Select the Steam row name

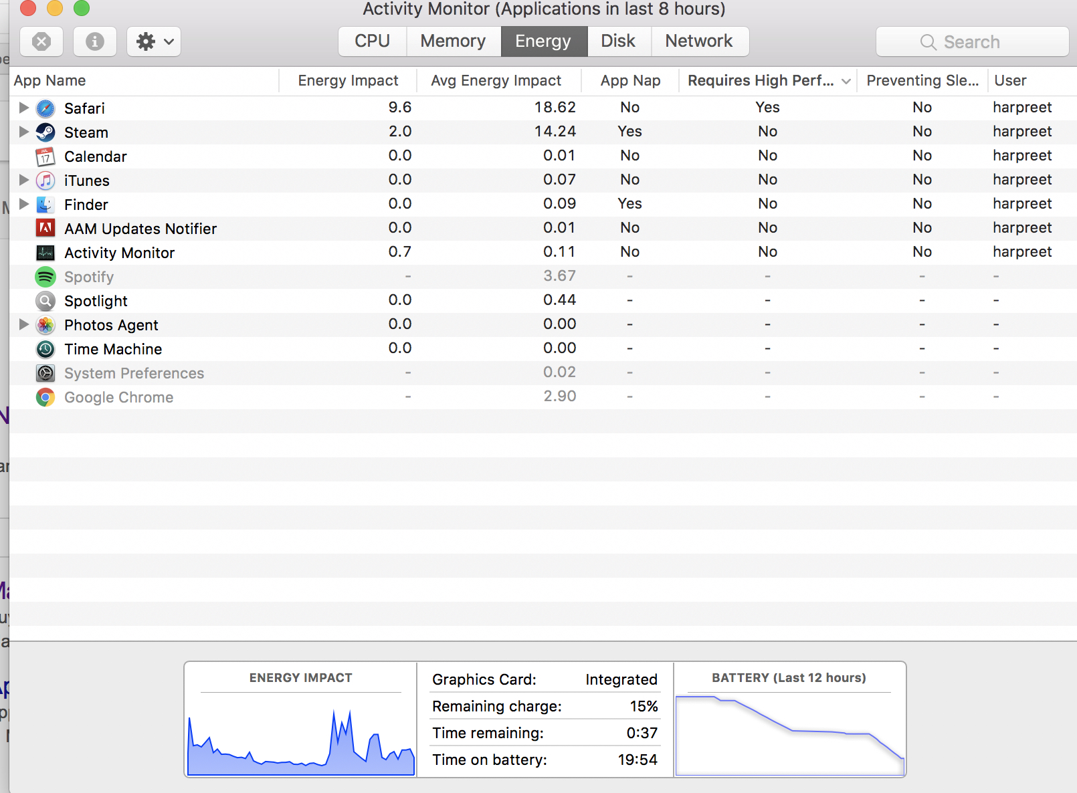(x=86, y=132)
